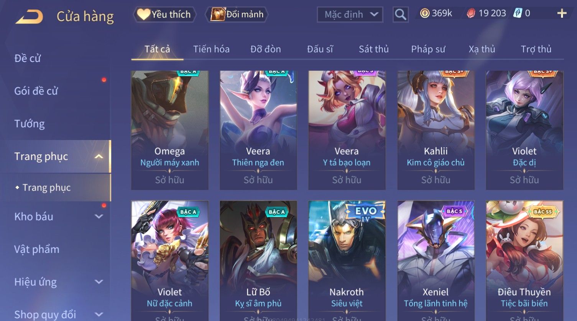Switch to the Pháp sư tab
This screenshot has height=321, width=577.
(428, 49)
